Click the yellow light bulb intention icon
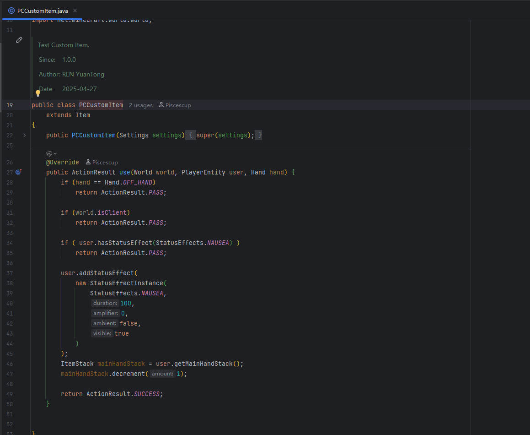This screenshot has height=435, width=530. click(x=38, y=93)
